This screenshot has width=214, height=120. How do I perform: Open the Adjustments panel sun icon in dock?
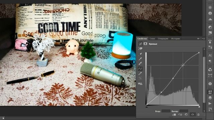tap(210, 7)
